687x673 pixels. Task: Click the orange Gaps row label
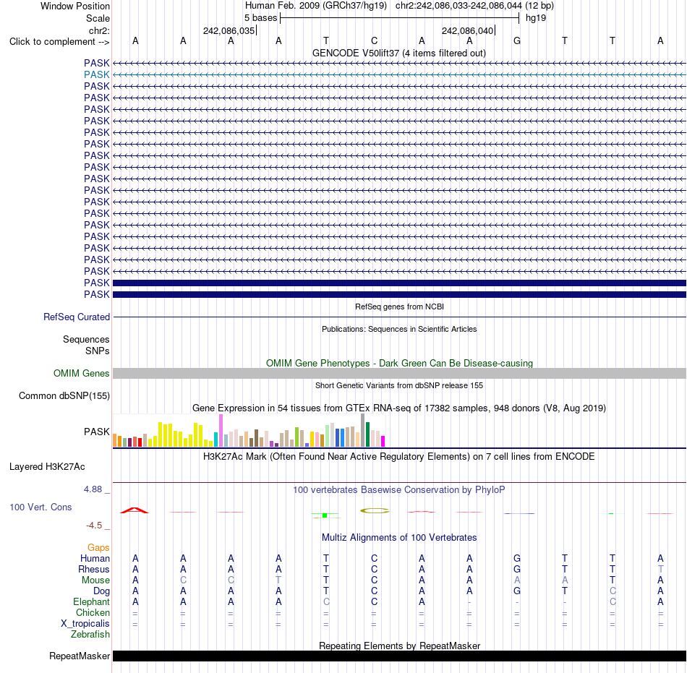click(x=98, y=548)
